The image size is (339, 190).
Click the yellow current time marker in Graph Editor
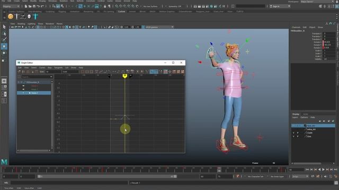tap(125, 75)
